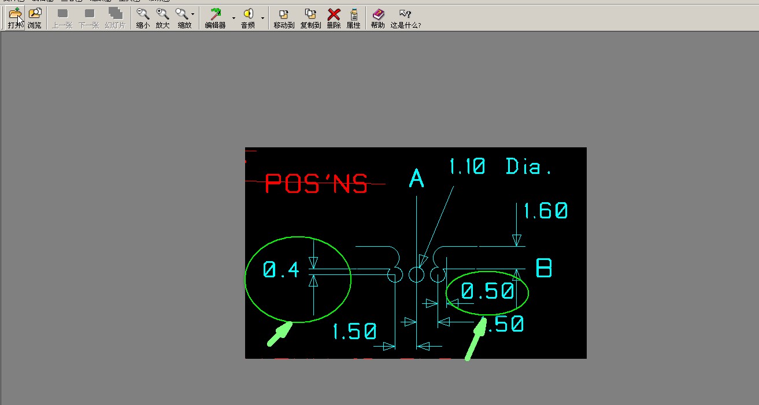Delete the image with 删除
Image resolution: width=759 pixels, height=405 pixels.
(334, 18)
